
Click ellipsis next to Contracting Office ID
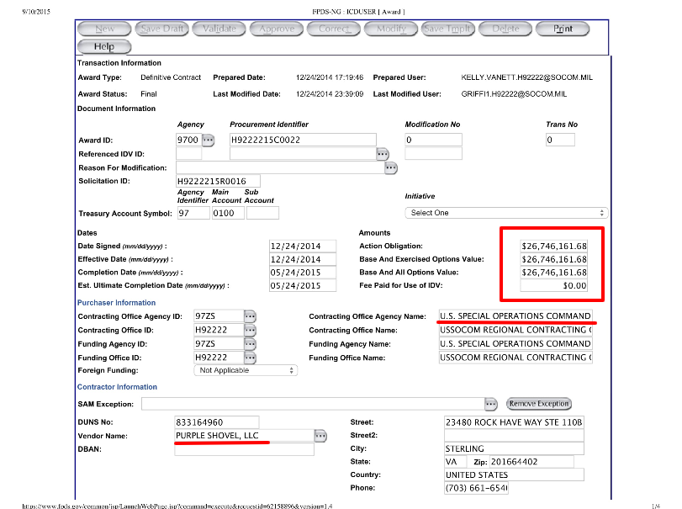(x=251, y=331)
